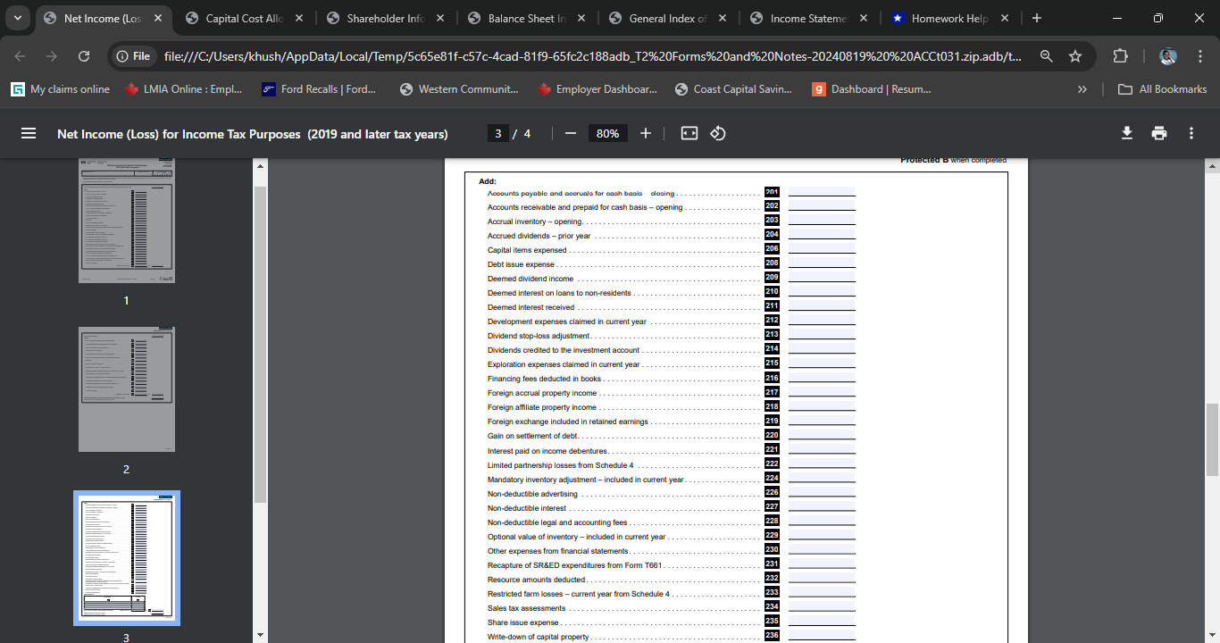Close the Balance Sheet In tab
Viewport: 1220px width, 643px height.
581,18
